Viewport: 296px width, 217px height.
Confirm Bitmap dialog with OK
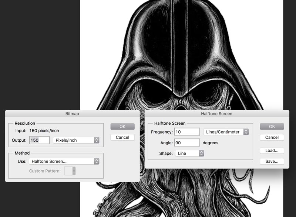pyautogui.click(x=122, y=127)
